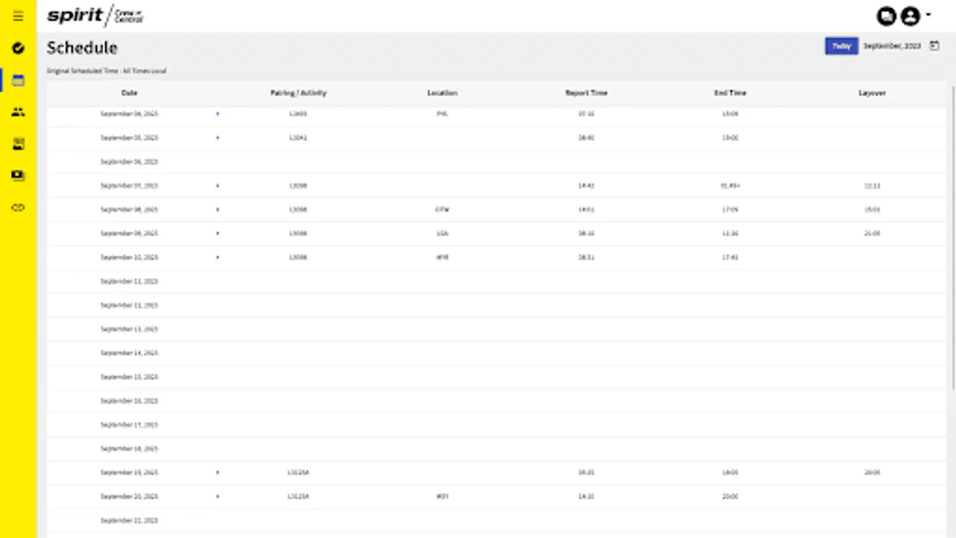This screenshot has width=956, height=538.
Task: Open the people/crew icon in the sidebar
Action: [x=18, y=112]
